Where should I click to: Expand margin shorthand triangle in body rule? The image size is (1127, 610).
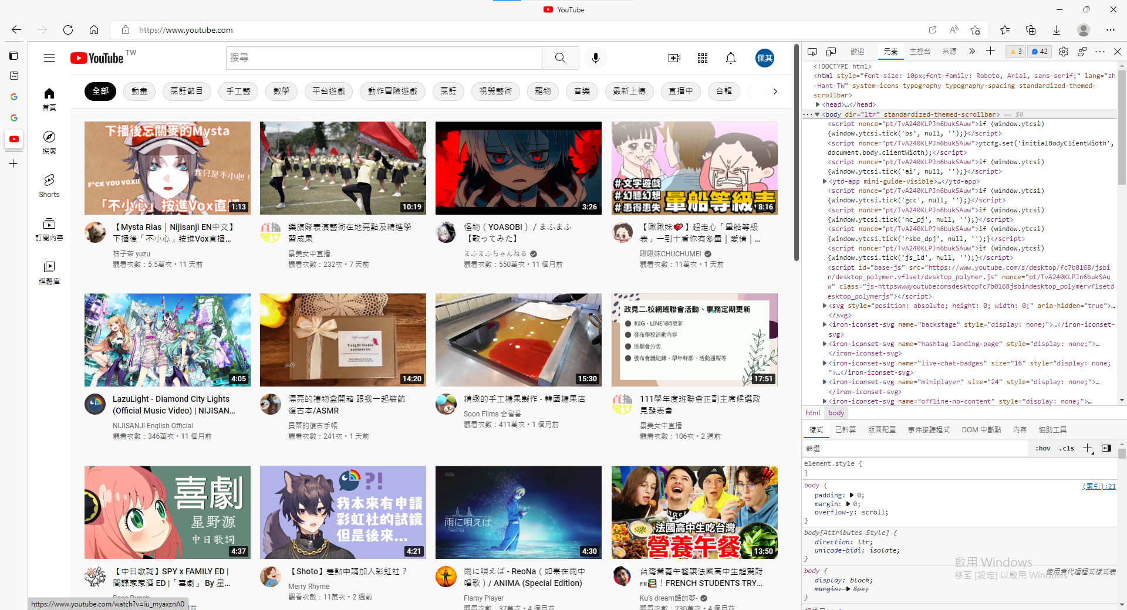coord(848,504)
